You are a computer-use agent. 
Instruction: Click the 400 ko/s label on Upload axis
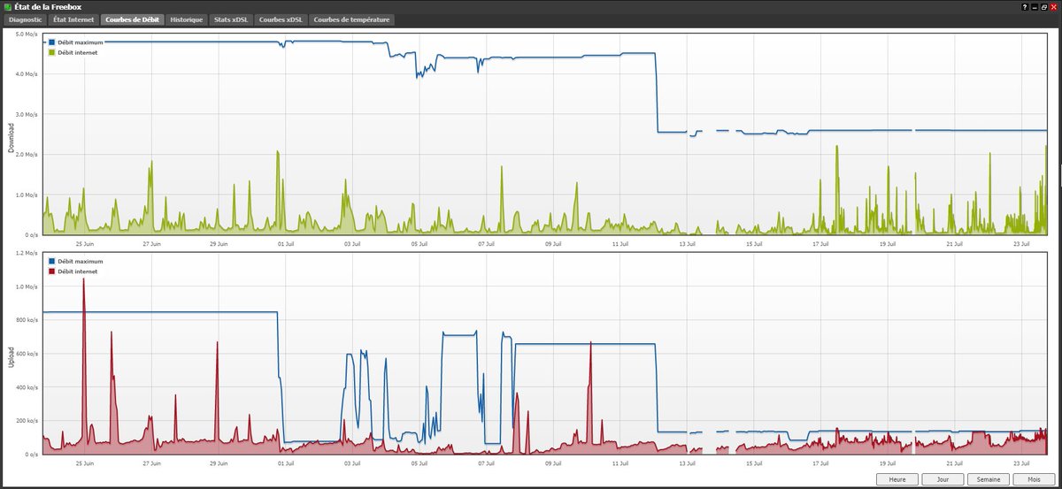coord(27,387)
